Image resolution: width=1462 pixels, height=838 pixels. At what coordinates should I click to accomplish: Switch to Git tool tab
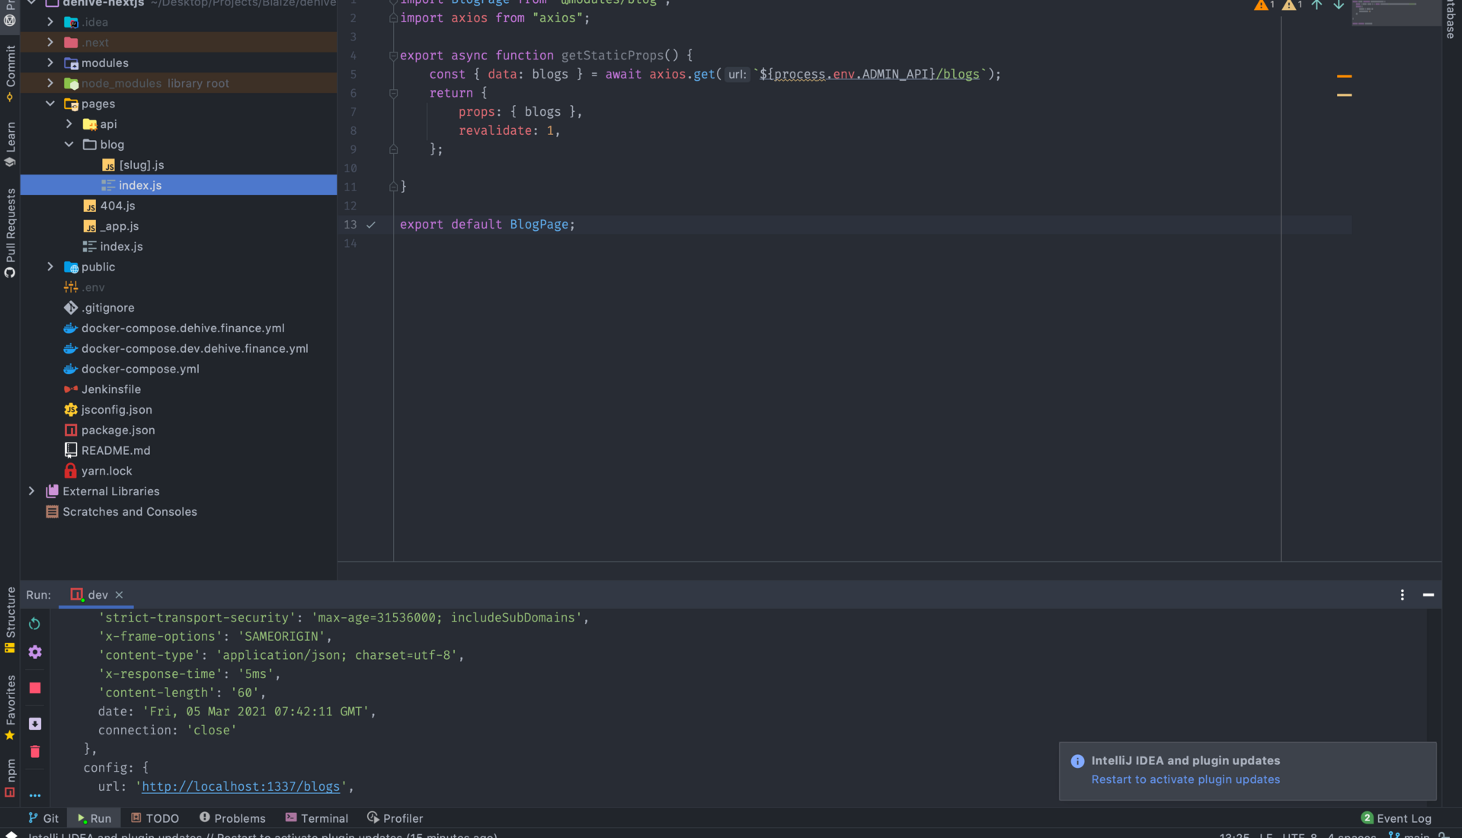(x=43, y=818)
